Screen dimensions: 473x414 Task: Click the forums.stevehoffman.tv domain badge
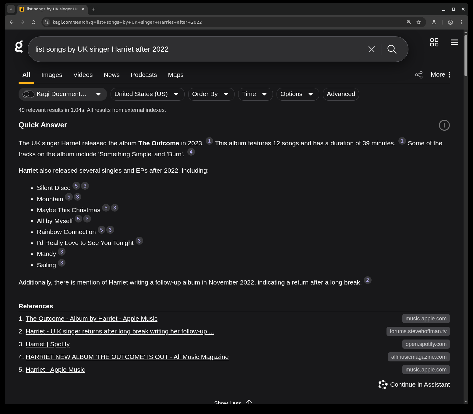(x=418, y=331)
